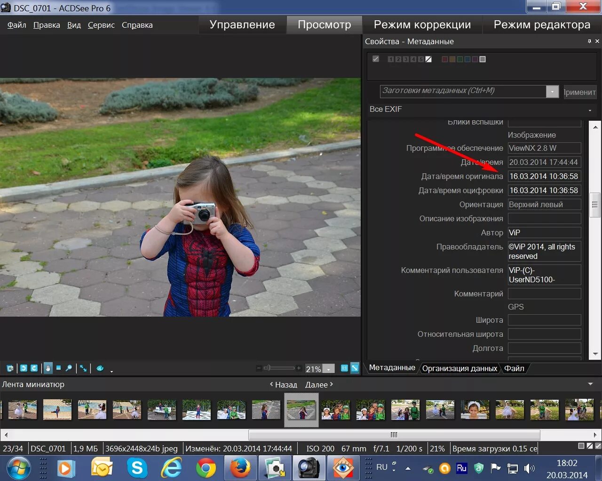Open the Вид menu
Screen dimensions: 602x481
74,25
